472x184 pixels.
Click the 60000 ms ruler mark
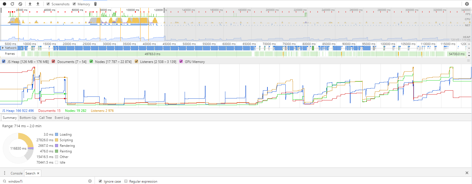[x=229, y=44]
